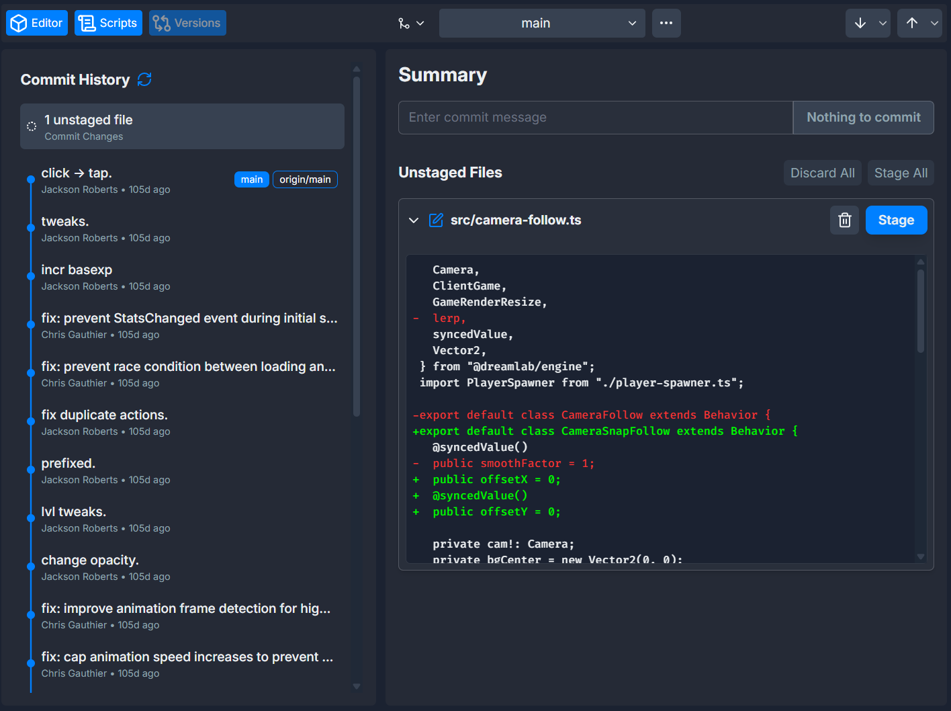This screenshot has height=711, width=951.
Task: Stage the src/camera-follow.ts file
Action: pyautogui.click(x=896, y=220)
